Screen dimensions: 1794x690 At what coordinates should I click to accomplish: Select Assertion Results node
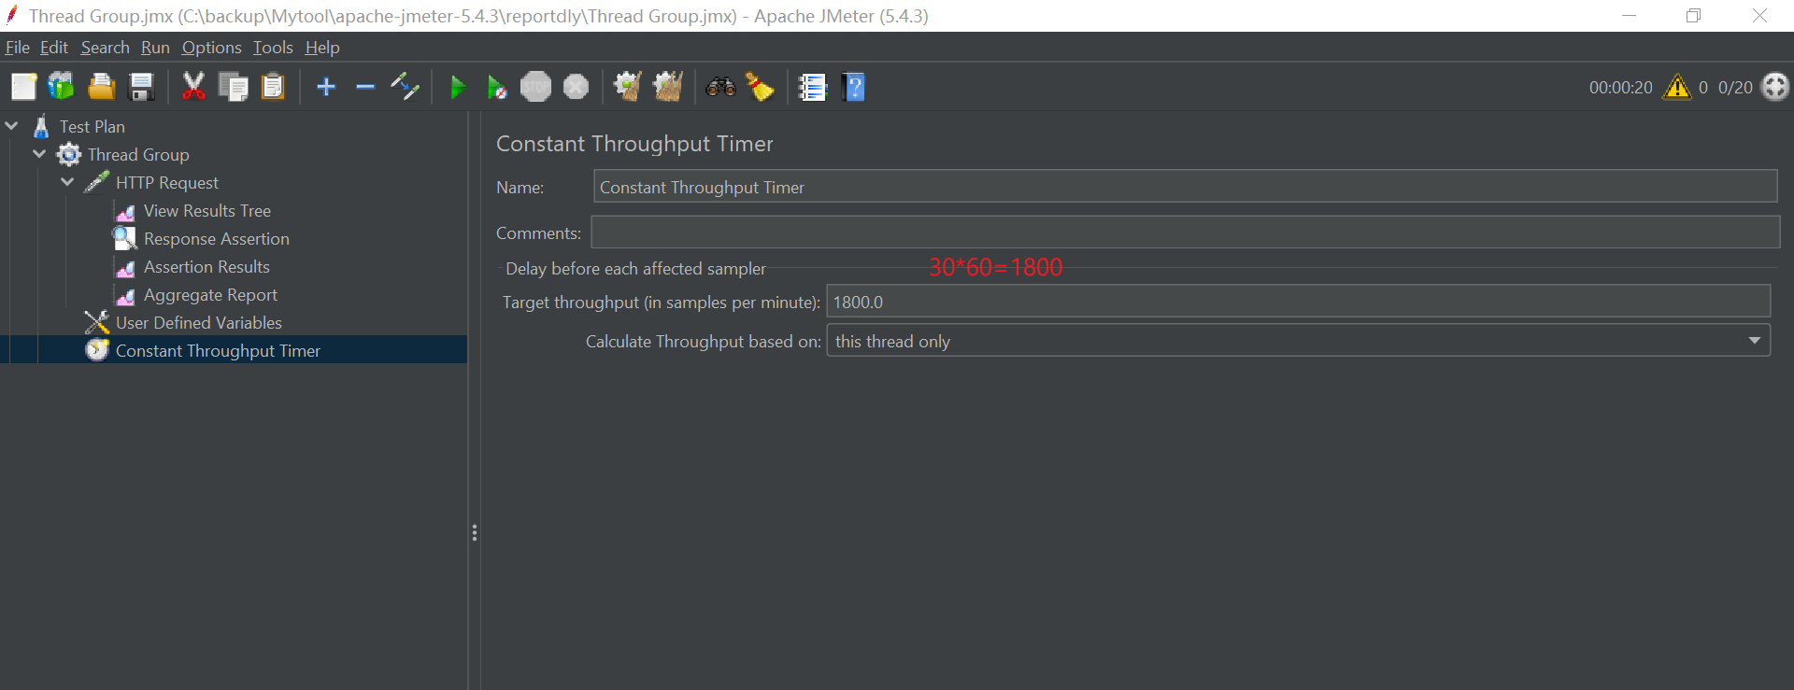[x=206, y=266]
